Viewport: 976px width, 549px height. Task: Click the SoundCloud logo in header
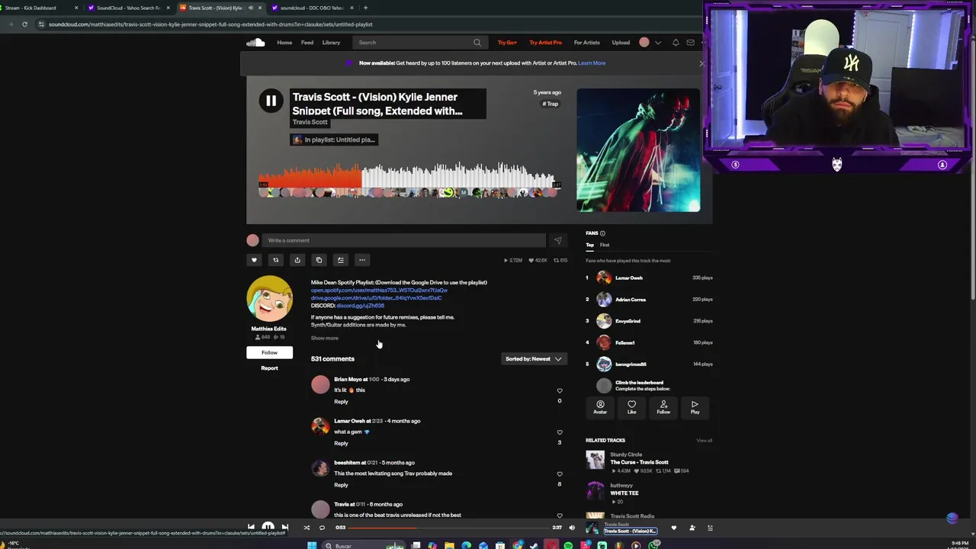pyautogui.click(x=255, y=43)
